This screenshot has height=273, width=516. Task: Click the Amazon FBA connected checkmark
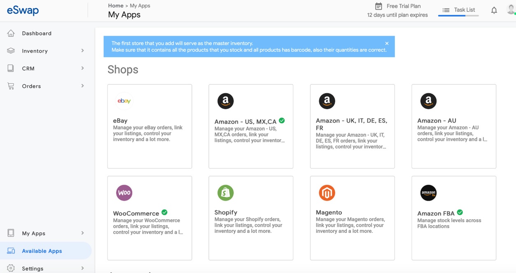[x=460, y=212]
